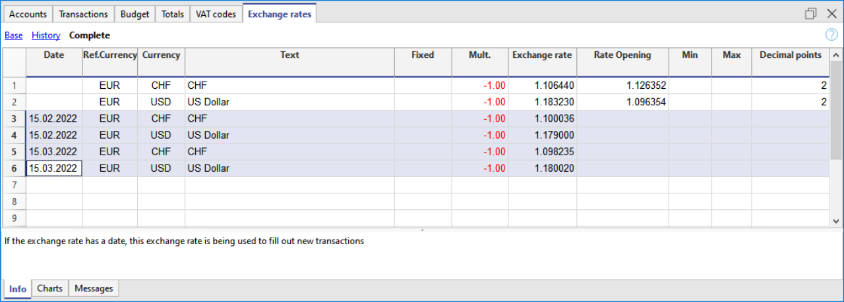The image size is (844, 302).
Task: Open the help question mark icon
Action: tap(831, 35)
